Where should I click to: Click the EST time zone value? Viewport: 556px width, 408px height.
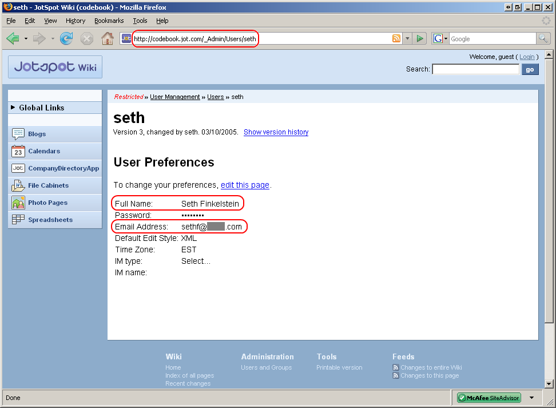[189, 249]
